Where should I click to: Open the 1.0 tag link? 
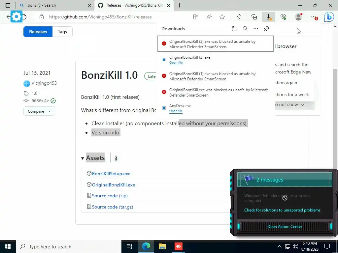coord(34,93)
